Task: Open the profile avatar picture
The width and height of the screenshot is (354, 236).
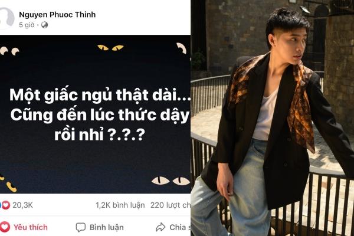Action: click(6, 18)
